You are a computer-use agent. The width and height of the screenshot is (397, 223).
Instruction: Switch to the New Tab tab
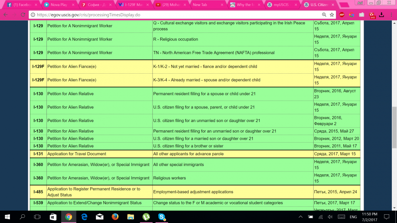(x=208, y=5)
